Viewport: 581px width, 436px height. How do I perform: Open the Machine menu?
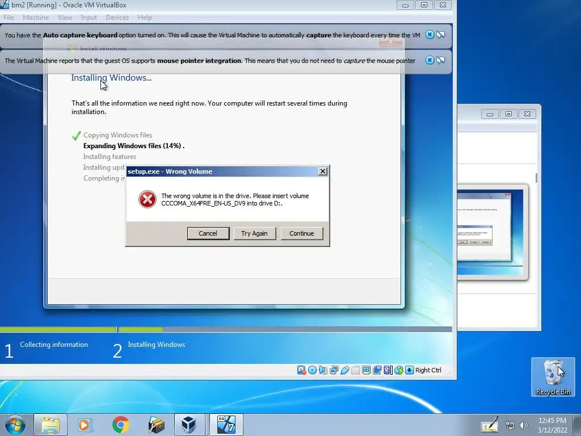pyautogui.click(x=36, y=18)
